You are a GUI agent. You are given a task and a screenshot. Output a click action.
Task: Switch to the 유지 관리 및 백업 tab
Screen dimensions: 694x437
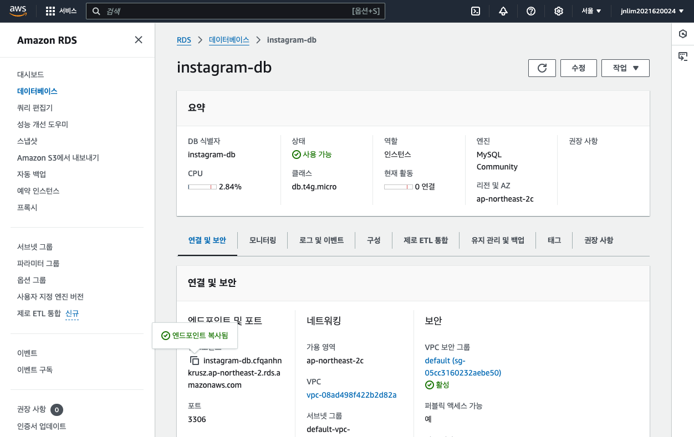(x=498, y=240)
